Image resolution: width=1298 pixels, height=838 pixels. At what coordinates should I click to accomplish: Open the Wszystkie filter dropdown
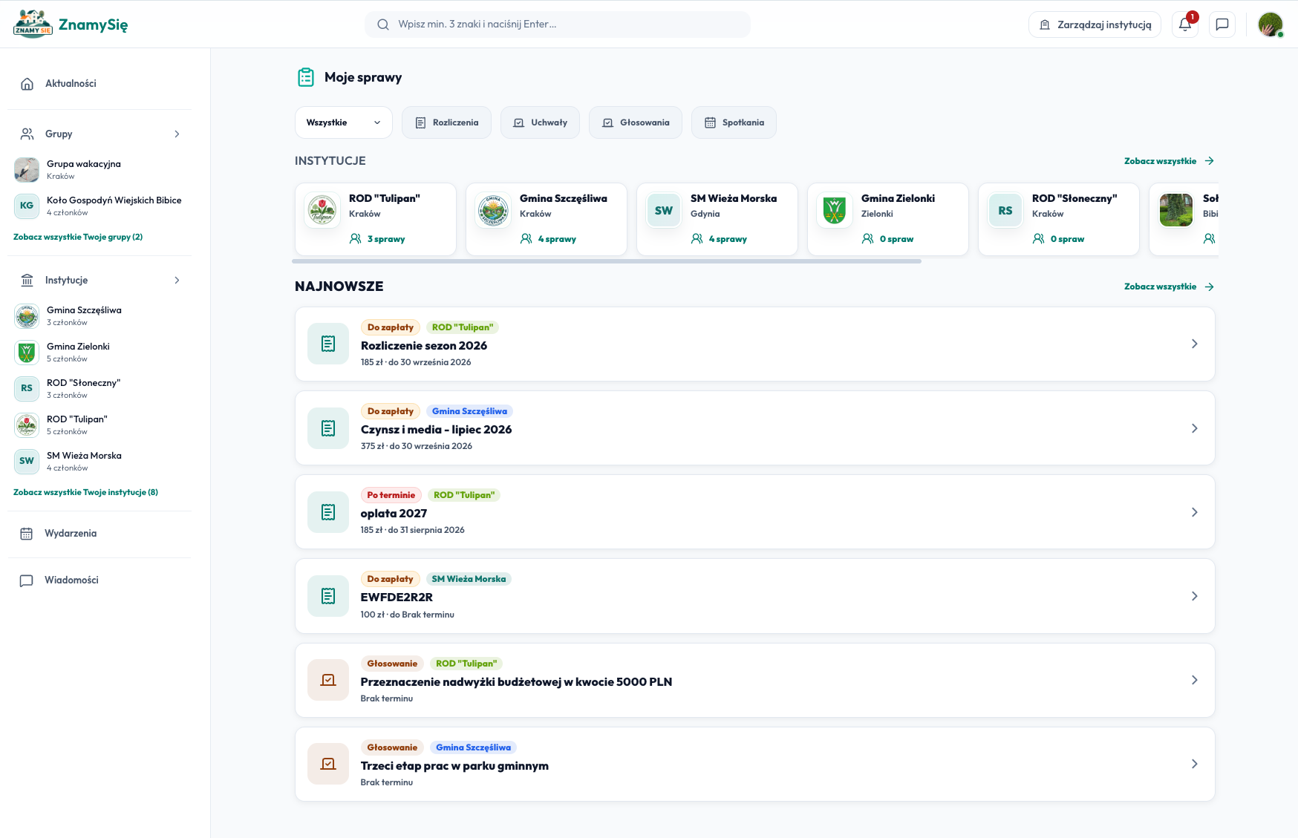344,122
